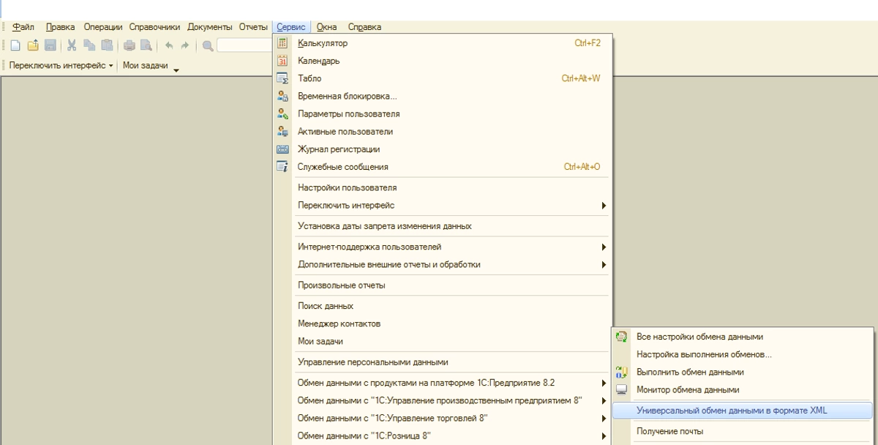Click the Мои задачи toolbar button
This screenshot has height=445, width=878.
[x=145, y=66]
